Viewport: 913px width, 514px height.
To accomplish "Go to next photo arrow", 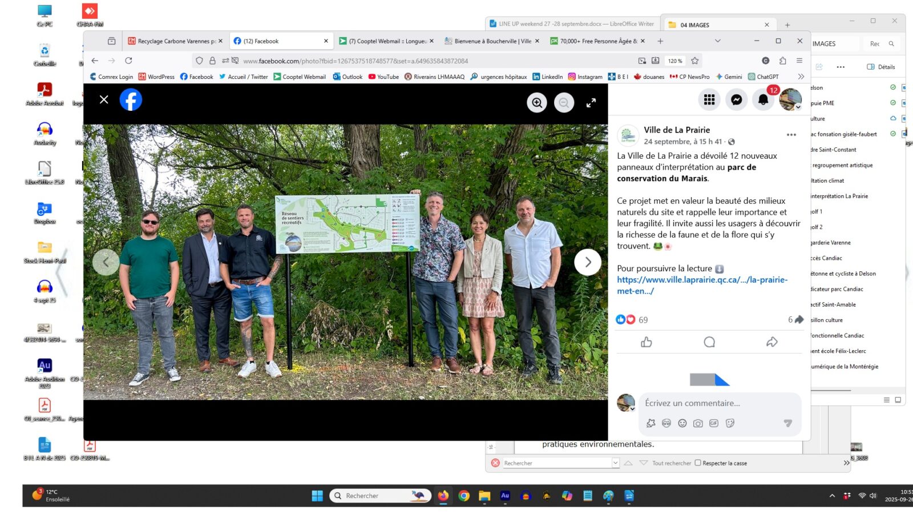I will [588, 262].
